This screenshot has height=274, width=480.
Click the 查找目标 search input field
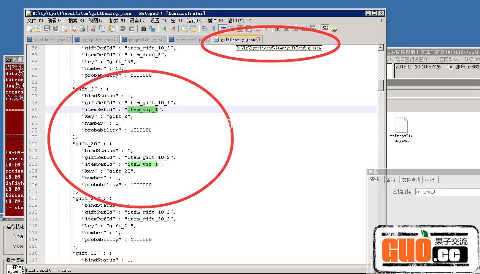pos(447,192)
